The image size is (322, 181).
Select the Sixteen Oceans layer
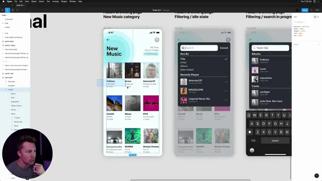tap(16, 106)
